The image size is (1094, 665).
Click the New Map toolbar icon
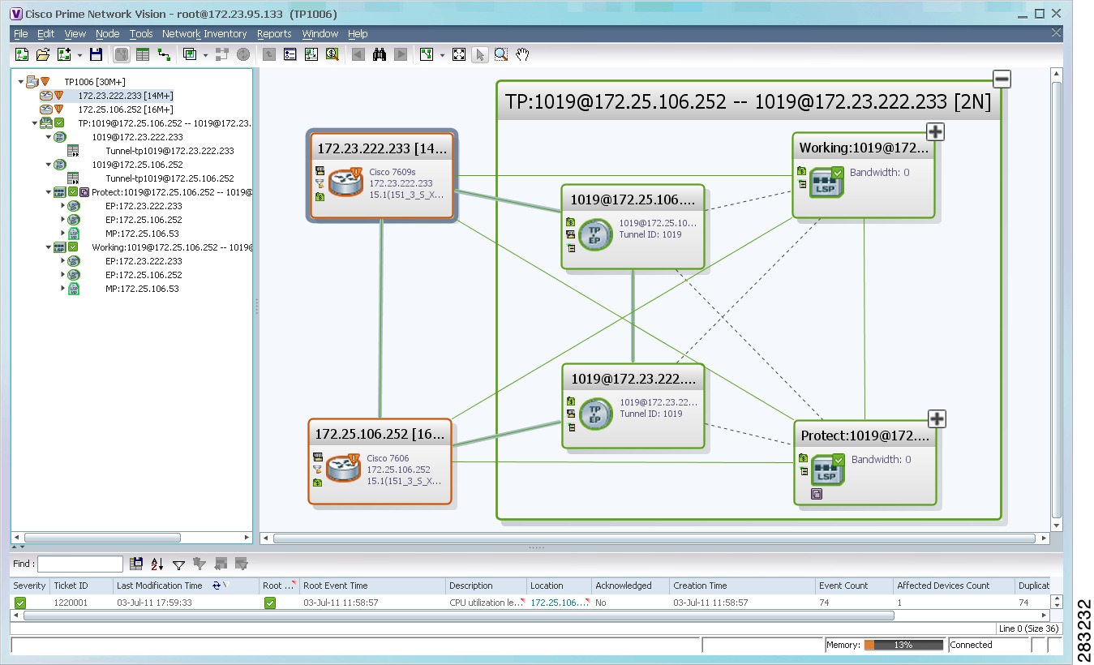coord(22,54)
